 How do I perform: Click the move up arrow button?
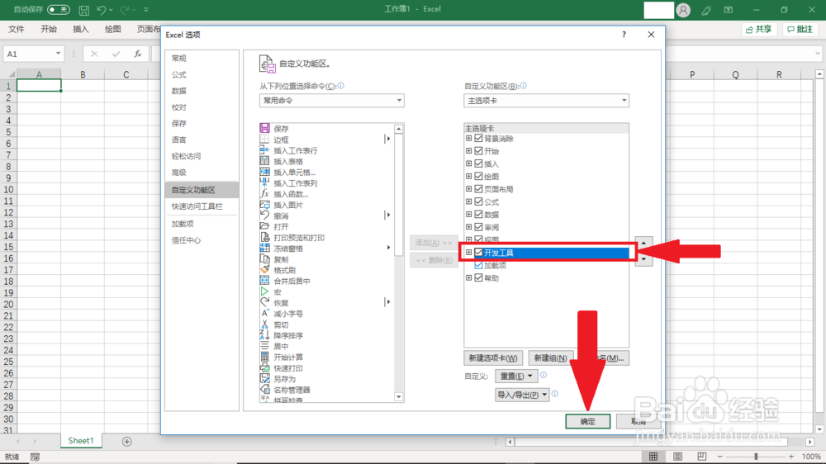pos(643,243)
